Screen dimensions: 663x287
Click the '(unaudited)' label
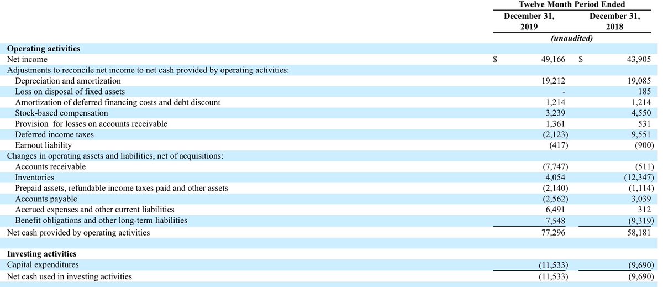pos(572,38)
